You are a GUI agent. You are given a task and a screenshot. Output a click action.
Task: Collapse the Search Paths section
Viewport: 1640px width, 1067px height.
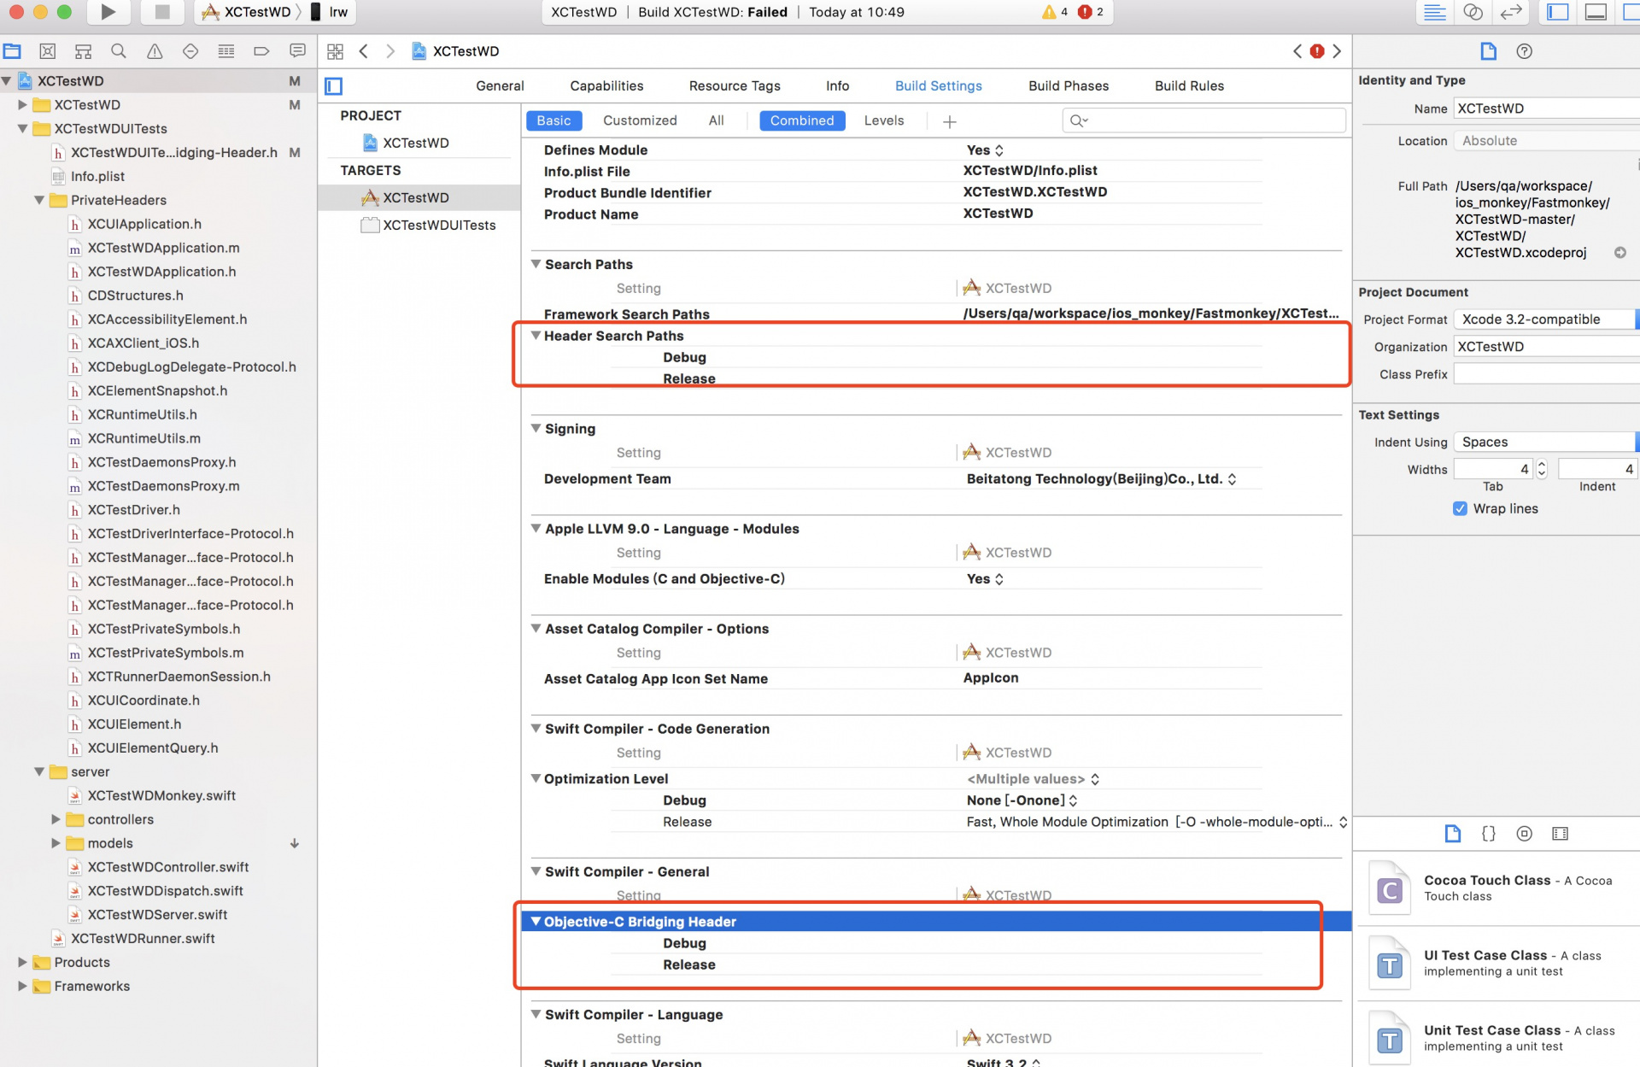536,264
